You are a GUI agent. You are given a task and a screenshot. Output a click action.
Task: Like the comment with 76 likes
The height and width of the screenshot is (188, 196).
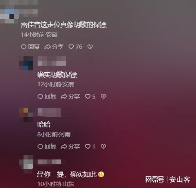(x=75, y=47)
